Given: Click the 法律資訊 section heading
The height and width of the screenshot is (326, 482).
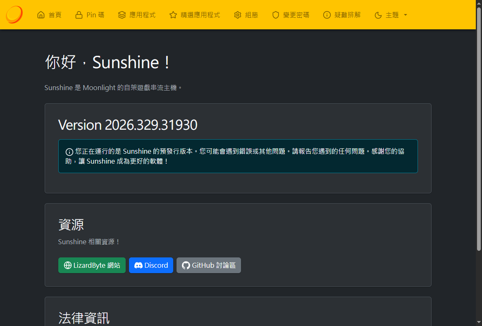Looking at the screenshot, I should point(84,318).
